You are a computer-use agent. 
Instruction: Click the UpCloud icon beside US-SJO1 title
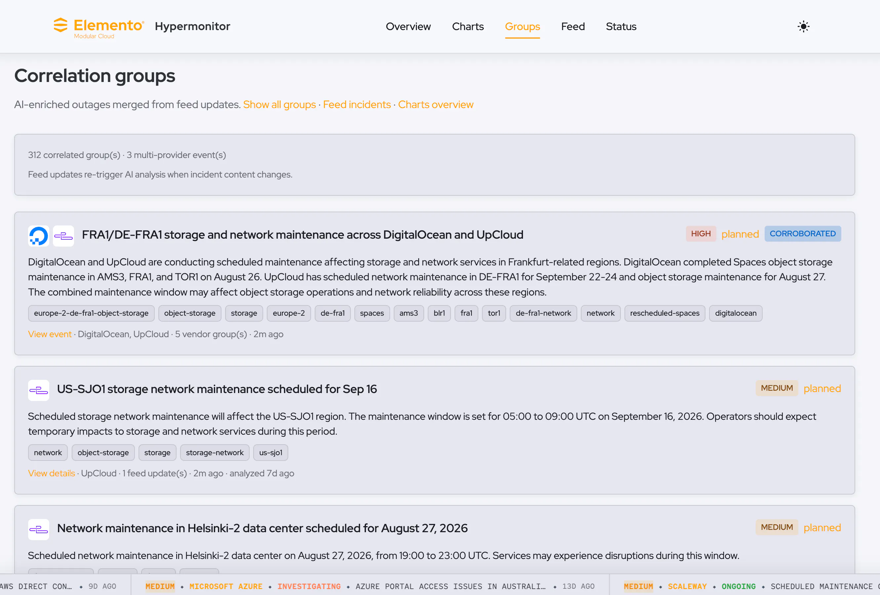(x=39, y=390)
